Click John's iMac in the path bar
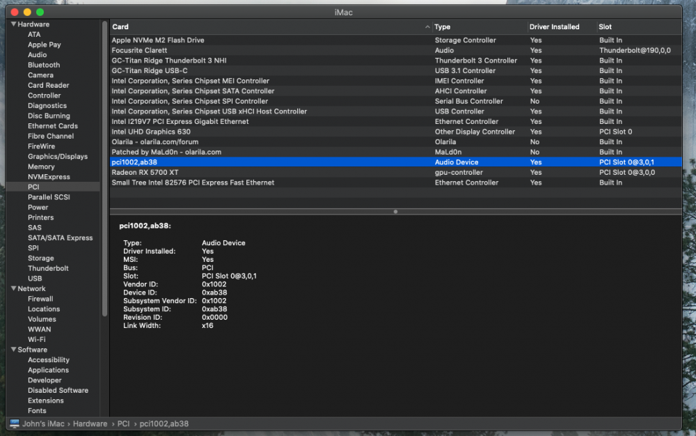Viewport: 696px width, 436px height. 43,423
